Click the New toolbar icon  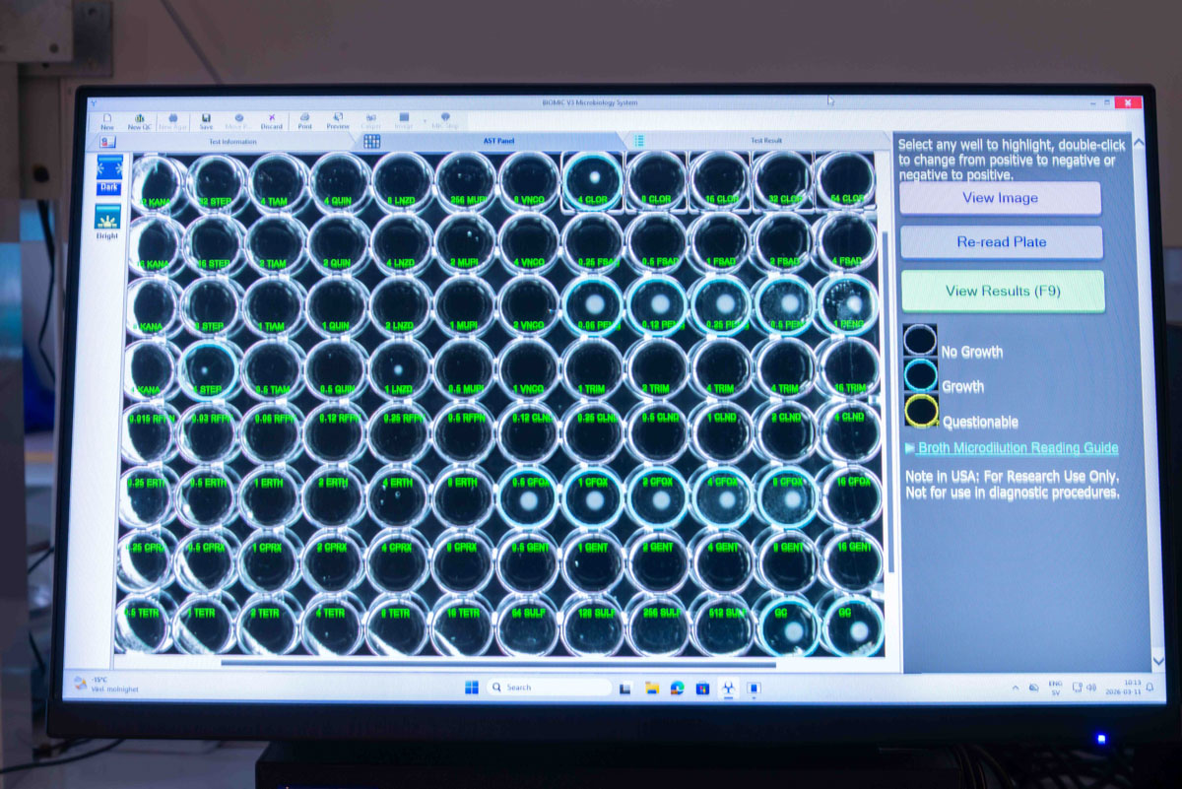pos(108,118)
